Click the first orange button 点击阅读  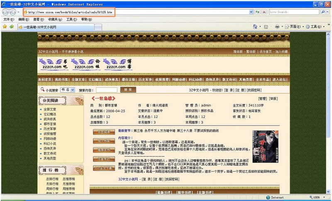pyautogui.click(x=104, y=132)
